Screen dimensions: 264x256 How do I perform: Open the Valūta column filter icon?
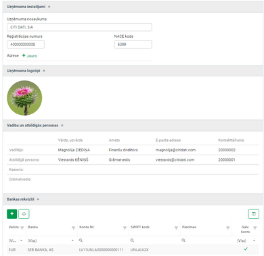[22, 228]
